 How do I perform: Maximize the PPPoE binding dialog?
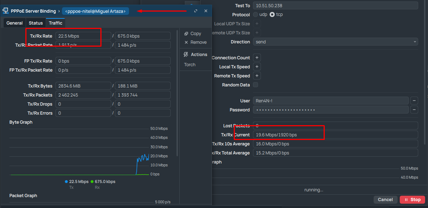click(196, 11)
